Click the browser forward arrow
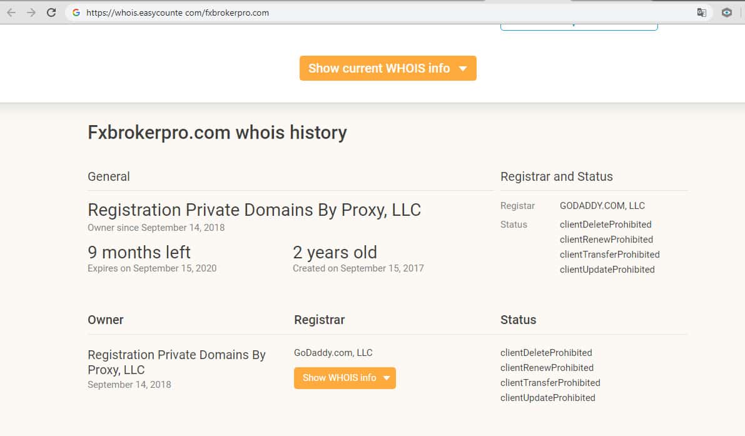Screen dimensions: 745x436 (31, 13)
